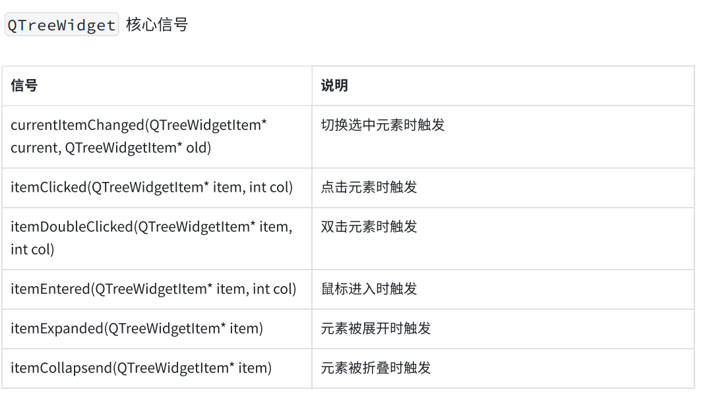Select the itemEntered signal cell

157,289
